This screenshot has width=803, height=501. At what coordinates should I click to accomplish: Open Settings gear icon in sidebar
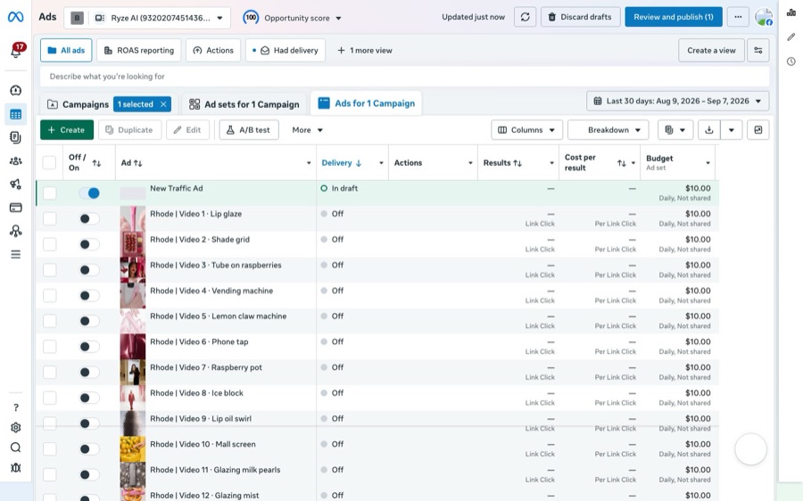(x=16, y=427)
